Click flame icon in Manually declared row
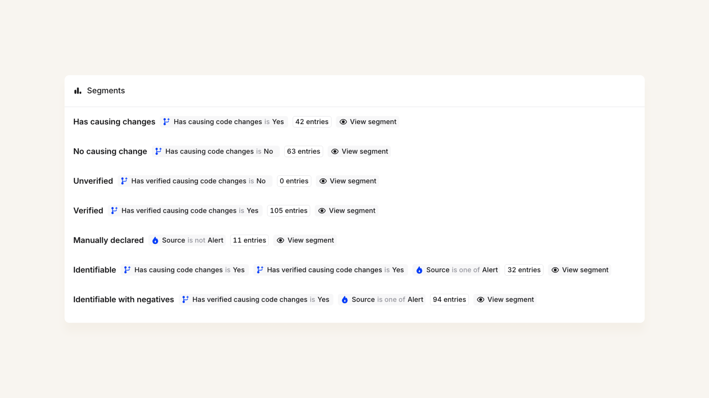Image resolution: width=709 pixels, height=398 pixels. coord(155,241)
